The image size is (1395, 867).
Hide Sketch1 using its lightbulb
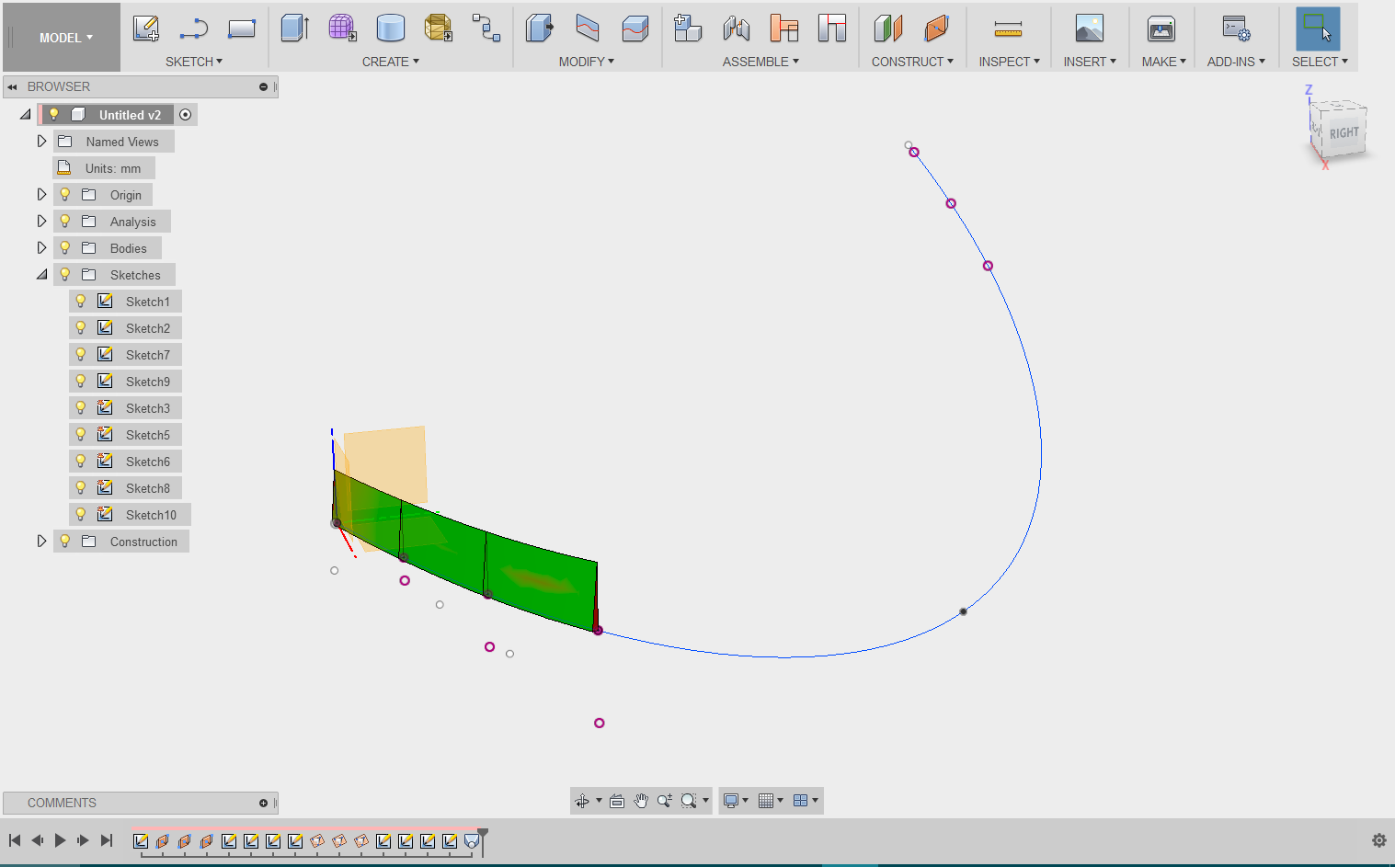(x=81, y=301)
